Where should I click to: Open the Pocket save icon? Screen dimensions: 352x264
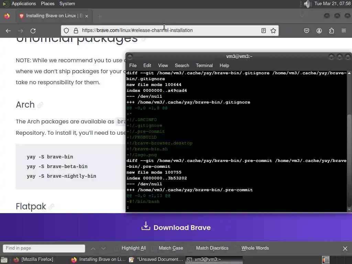[x=307, y=31]
